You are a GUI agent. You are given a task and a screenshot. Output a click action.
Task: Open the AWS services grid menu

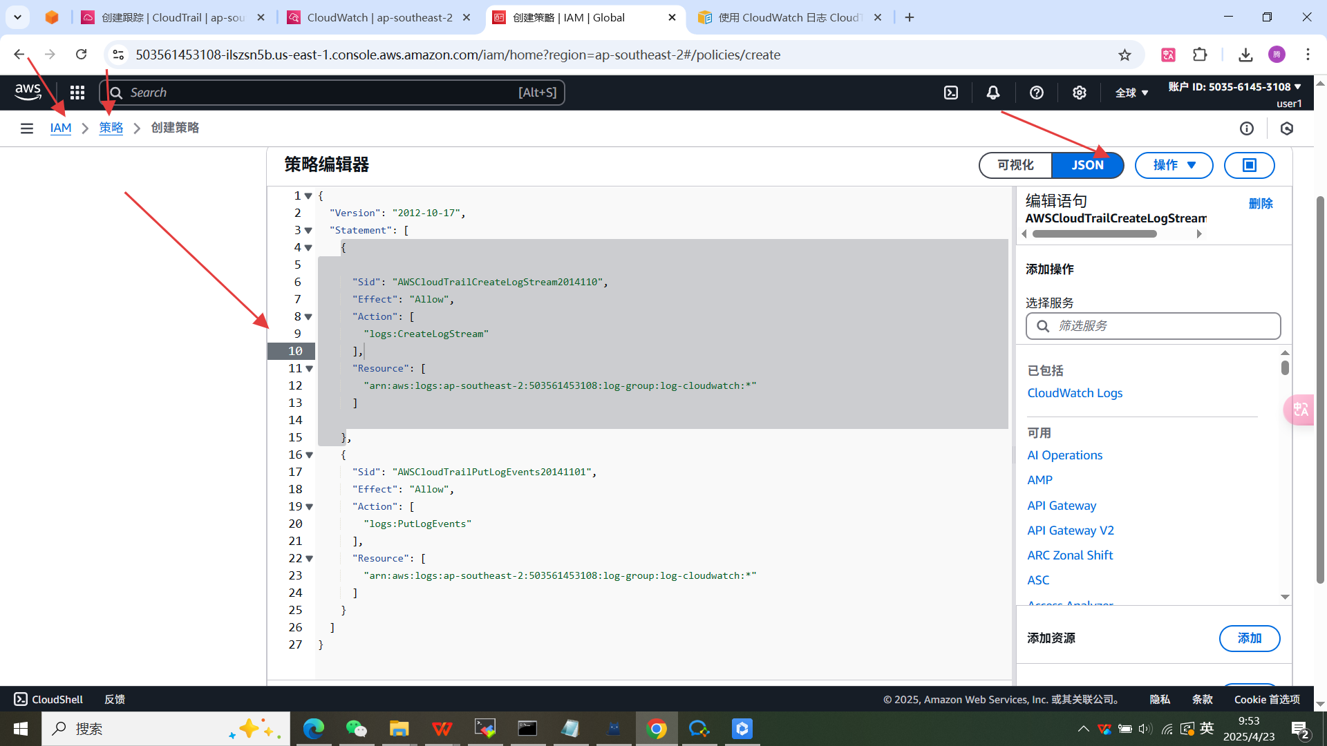pos(77,93)
